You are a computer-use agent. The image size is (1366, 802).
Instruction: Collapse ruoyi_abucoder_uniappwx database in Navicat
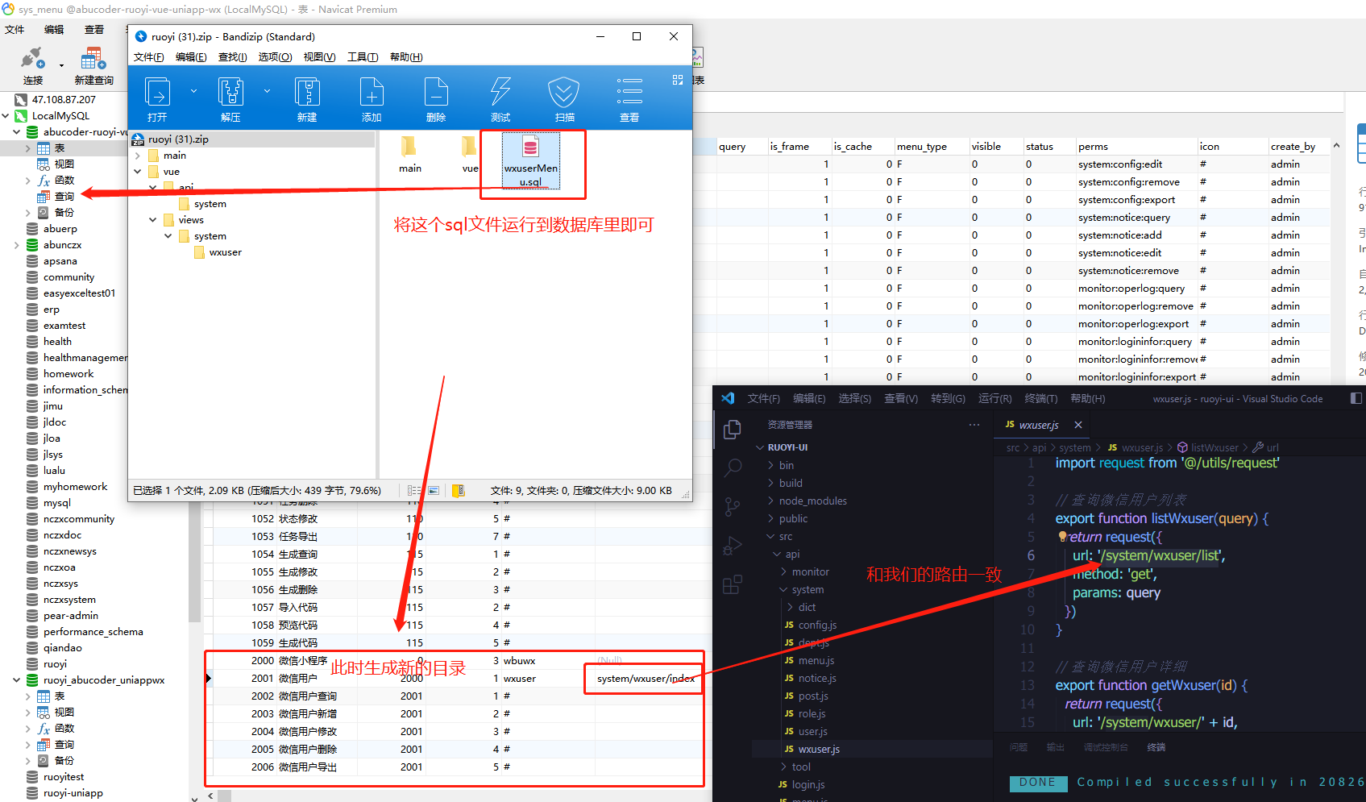[16, 680]
